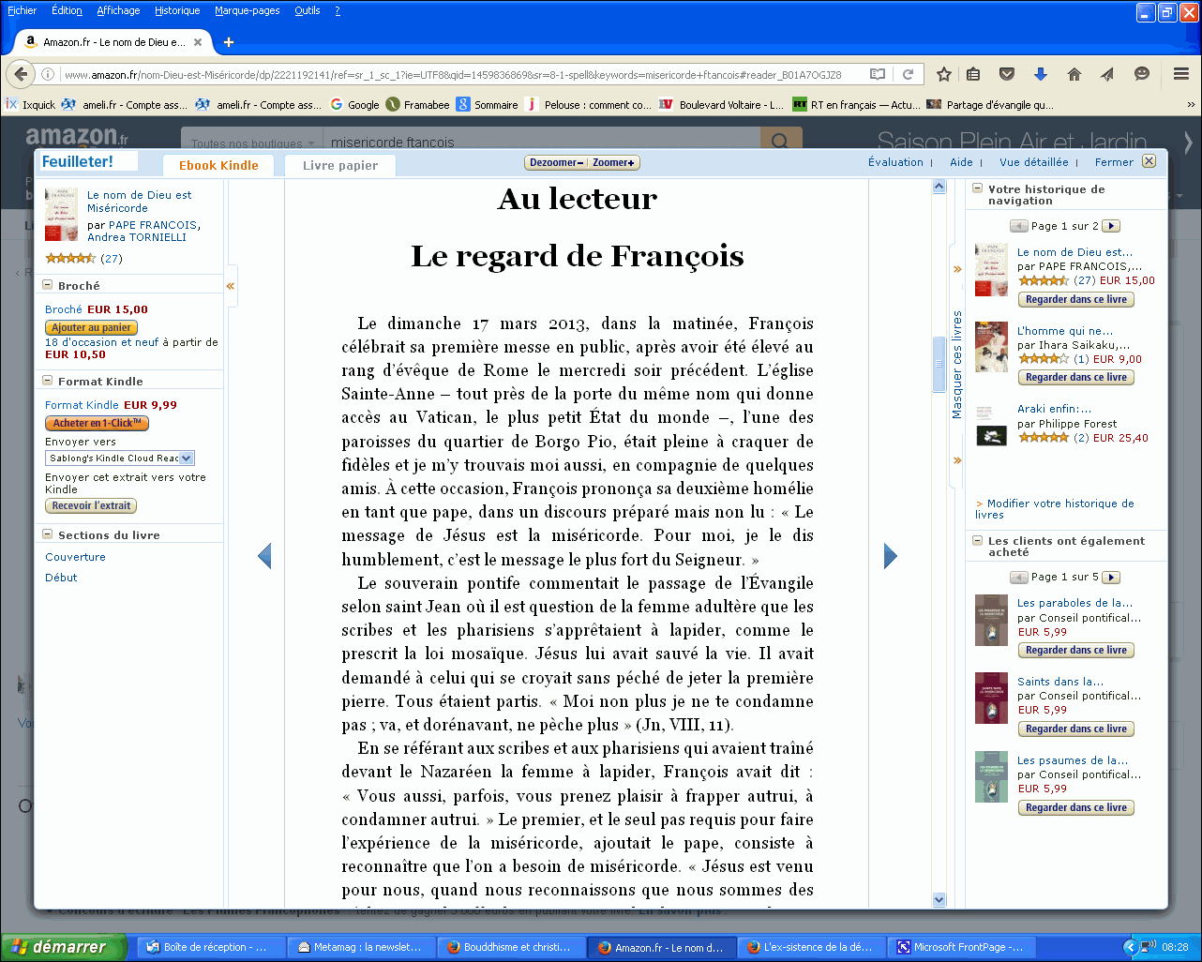Switch to Bouddhisme et christi... taskbar window

coord(512,947)
